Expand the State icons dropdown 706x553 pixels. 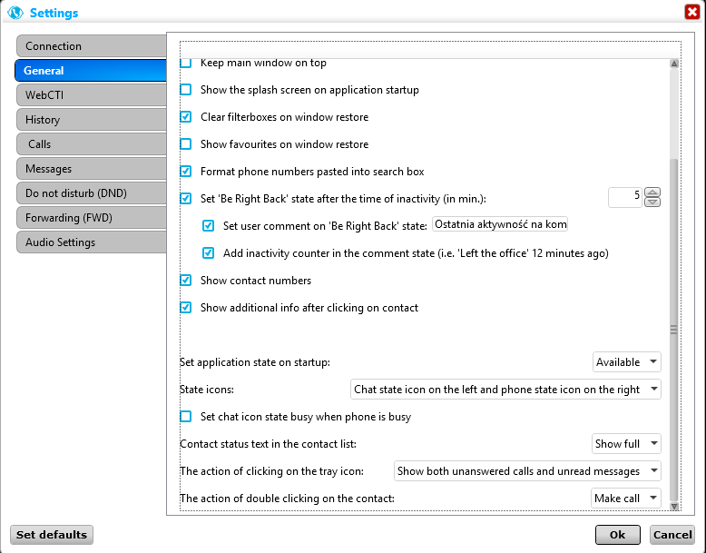(x=505, y=390)
